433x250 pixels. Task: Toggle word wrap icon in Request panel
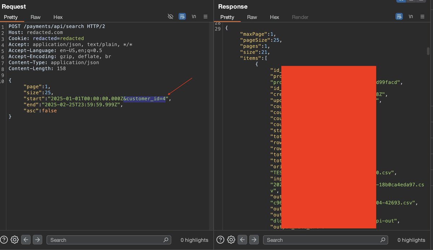coord(182,17)
